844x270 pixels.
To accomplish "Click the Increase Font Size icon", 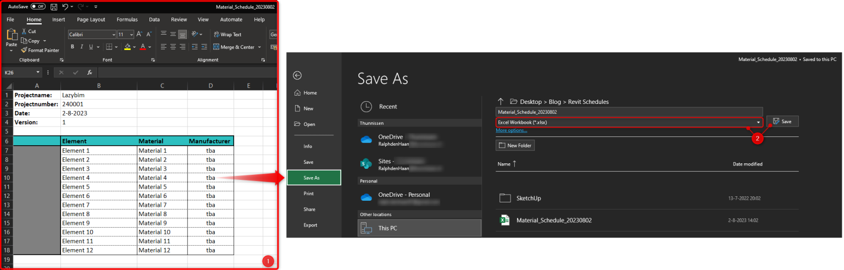I will click(140, 34).
